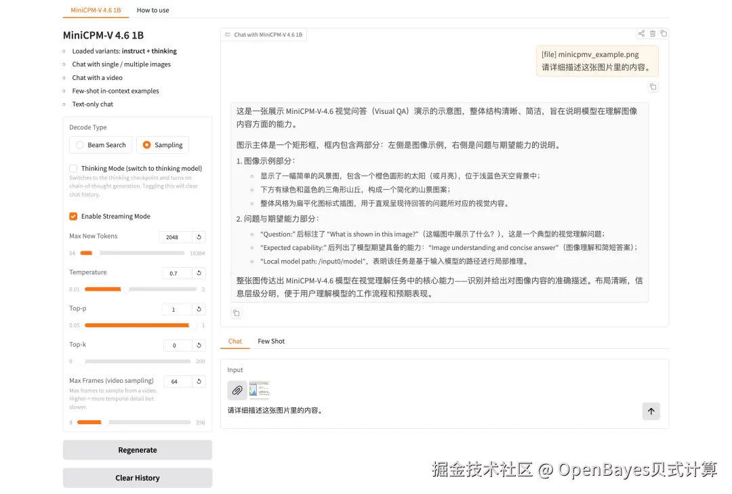This screenshot has height=494, width=732.
Task: Reset Top-k to default value
Action: [x=199, y=345]
